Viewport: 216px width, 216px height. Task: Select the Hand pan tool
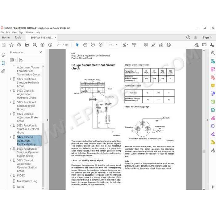point(85,45)
